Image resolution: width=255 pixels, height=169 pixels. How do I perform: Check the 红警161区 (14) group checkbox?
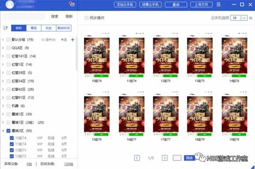pos(8,56)
